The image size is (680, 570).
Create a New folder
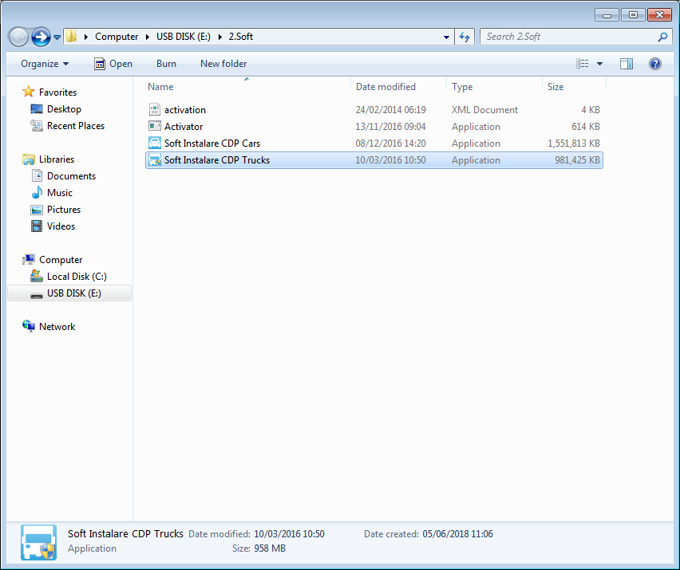tap(223, 64)
